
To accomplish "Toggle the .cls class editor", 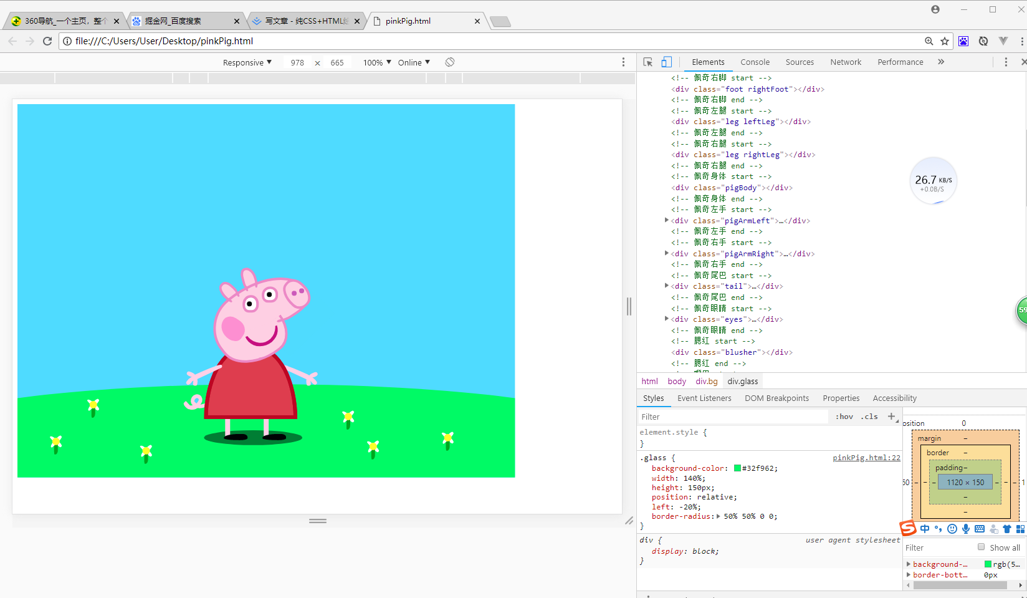I will tap(869, 417).
